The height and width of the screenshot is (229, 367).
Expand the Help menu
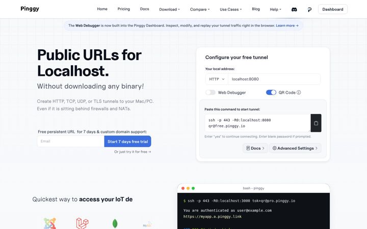(275, 9)
